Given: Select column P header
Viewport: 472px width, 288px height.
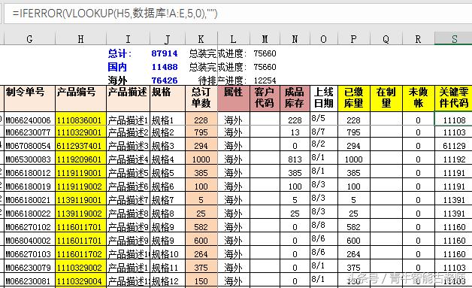Looking at the screenshot, I should [x=354, y=39].
